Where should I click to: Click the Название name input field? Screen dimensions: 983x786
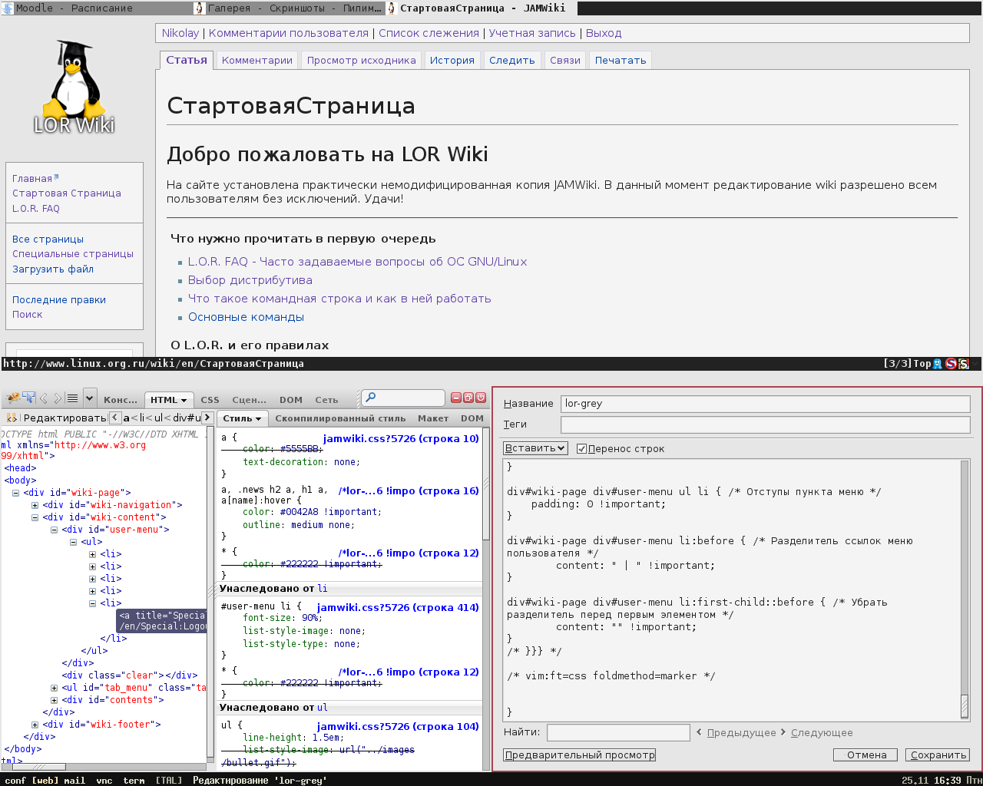point(766,404)
